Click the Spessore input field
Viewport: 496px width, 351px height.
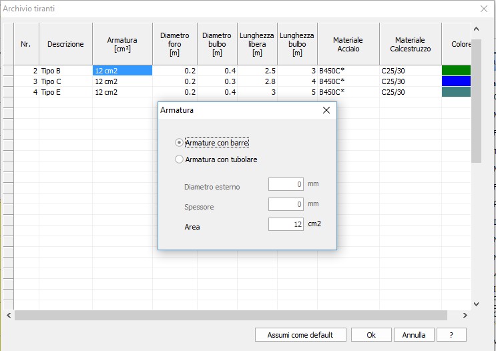coord(286,204)
